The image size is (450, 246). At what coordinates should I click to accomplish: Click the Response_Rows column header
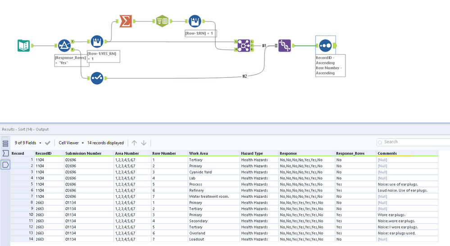tap(355, 153)
